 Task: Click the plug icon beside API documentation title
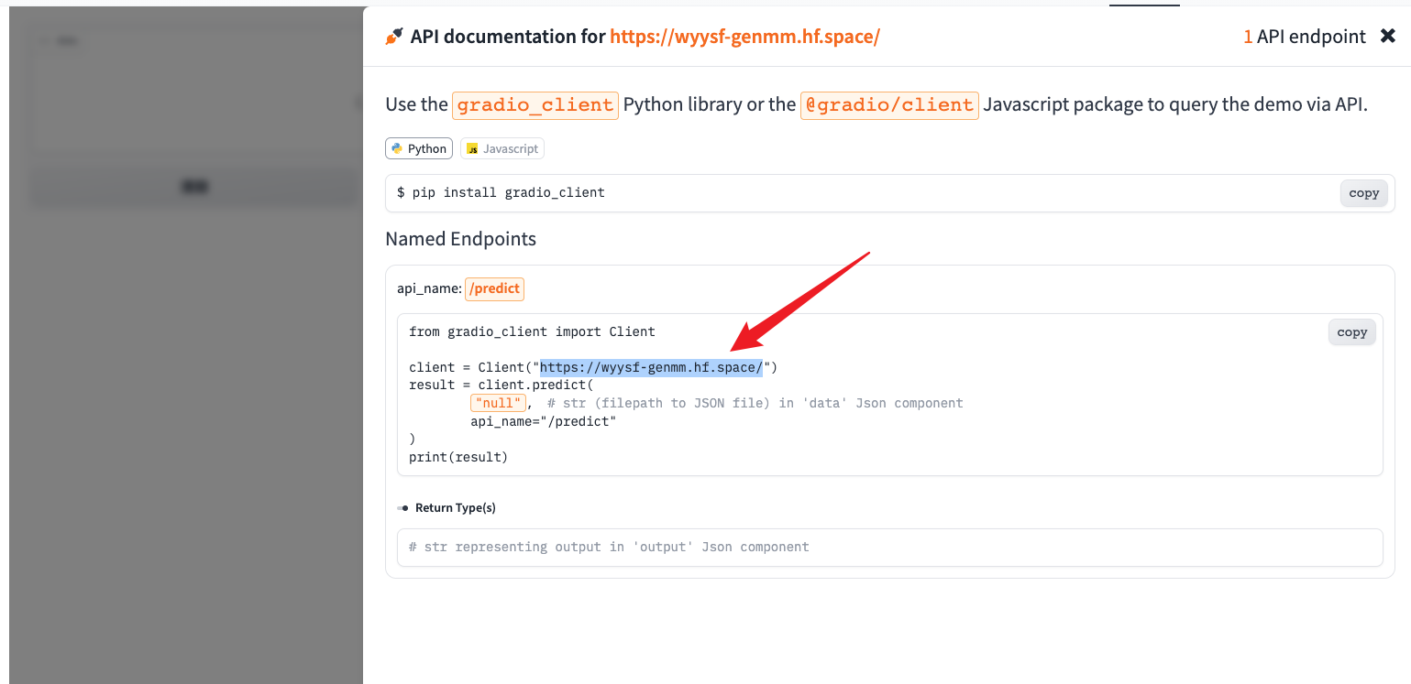393,37
